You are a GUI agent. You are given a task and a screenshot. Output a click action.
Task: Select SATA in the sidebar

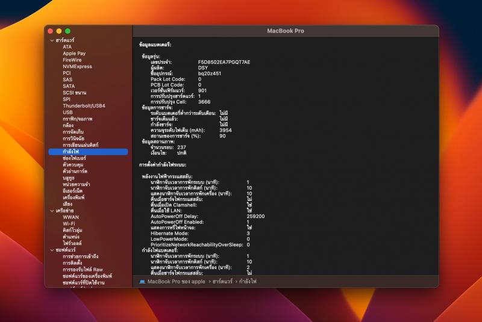pos(69,86)
